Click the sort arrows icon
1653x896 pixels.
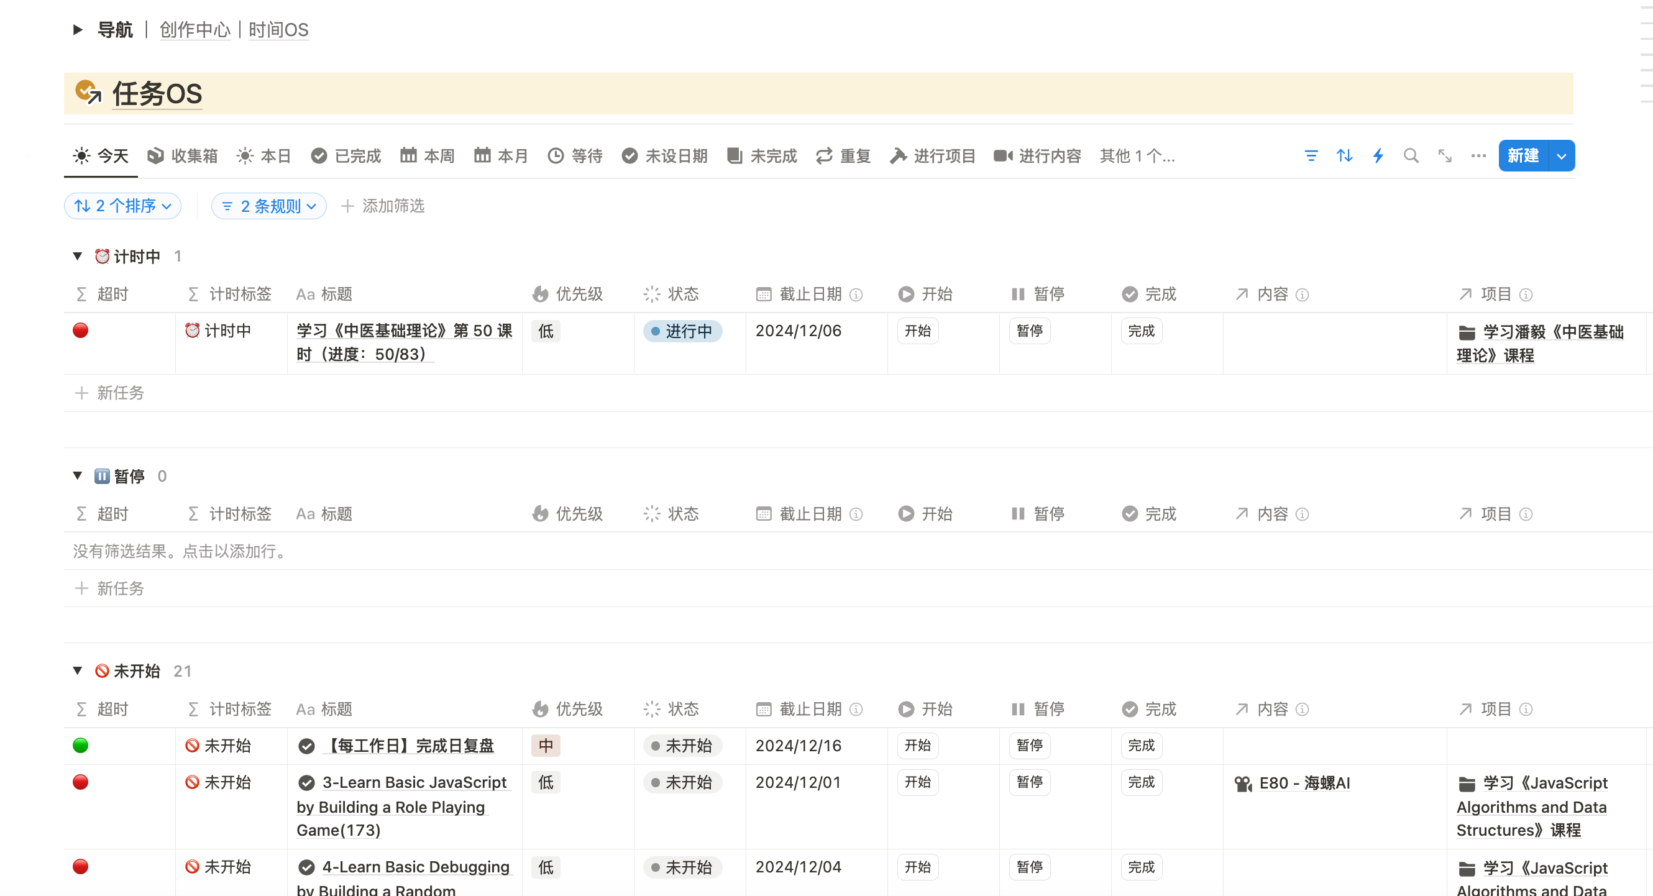click(1344, 156)
